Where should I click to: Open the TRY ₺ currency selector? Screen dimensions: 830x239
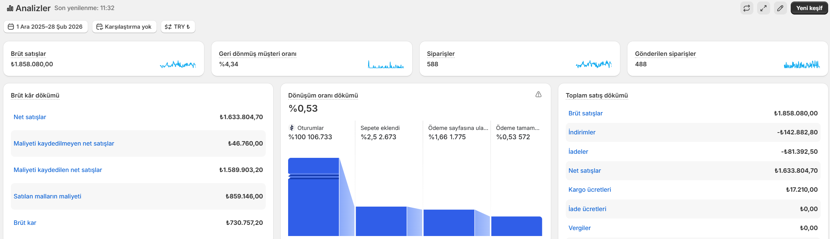(x=178, y=27)
